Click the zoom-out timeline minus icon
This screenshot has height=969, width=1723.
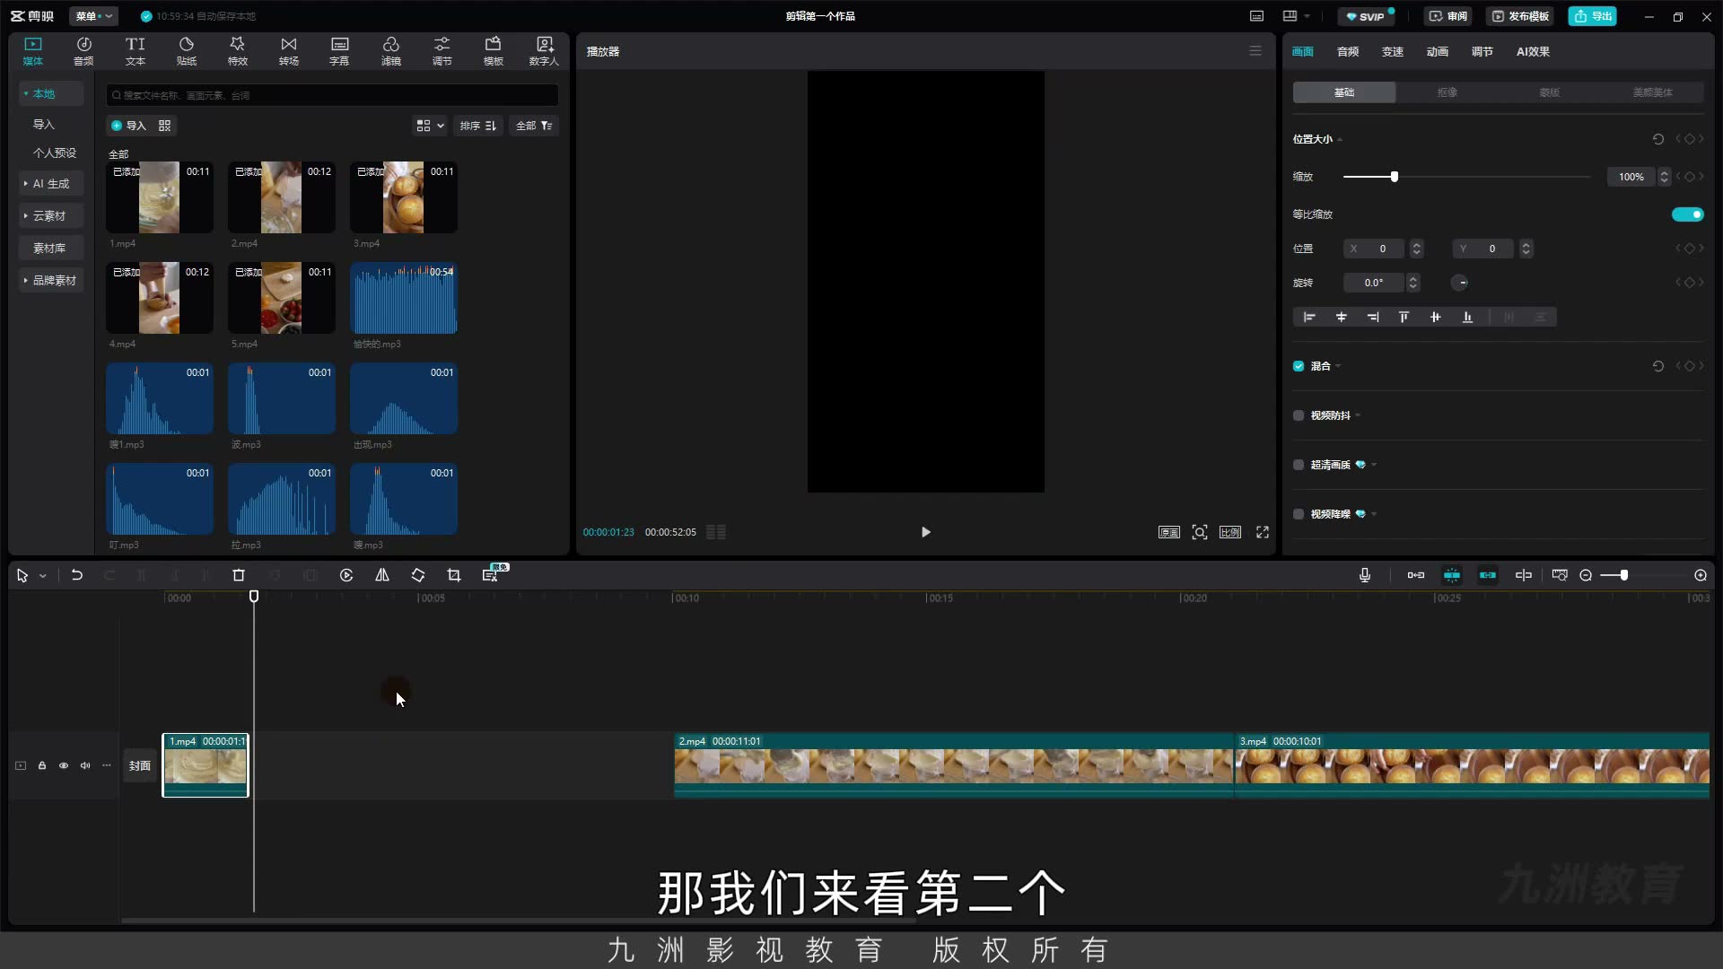[x=1586, y=575]
